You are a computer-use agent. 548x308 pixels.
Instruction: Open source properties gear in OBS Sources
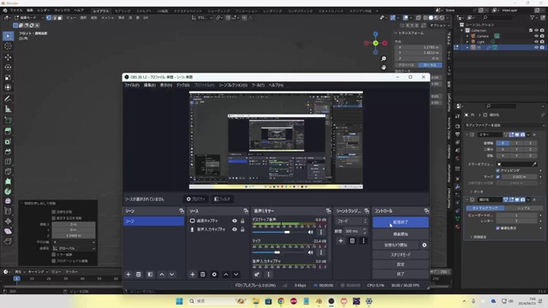[214, 275]
